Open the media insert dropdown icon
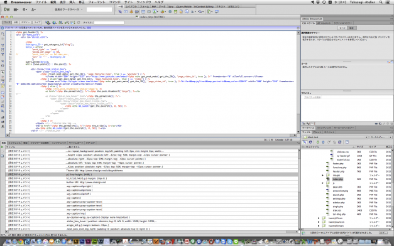 [x=163, y=11]
